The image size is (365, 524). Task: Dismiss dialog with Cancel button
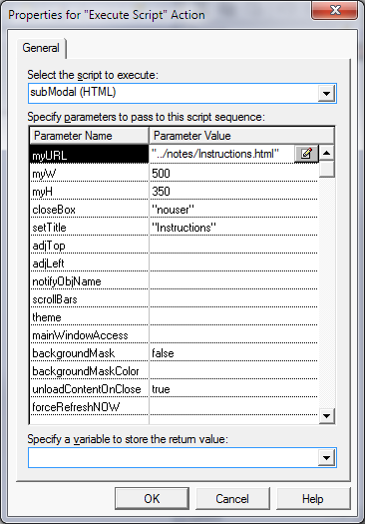click(232, 499)
